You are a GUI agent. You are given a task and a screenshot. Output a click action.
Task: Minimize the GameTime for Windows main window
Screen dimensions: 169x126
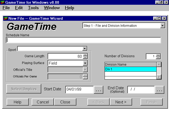(157, 2)
